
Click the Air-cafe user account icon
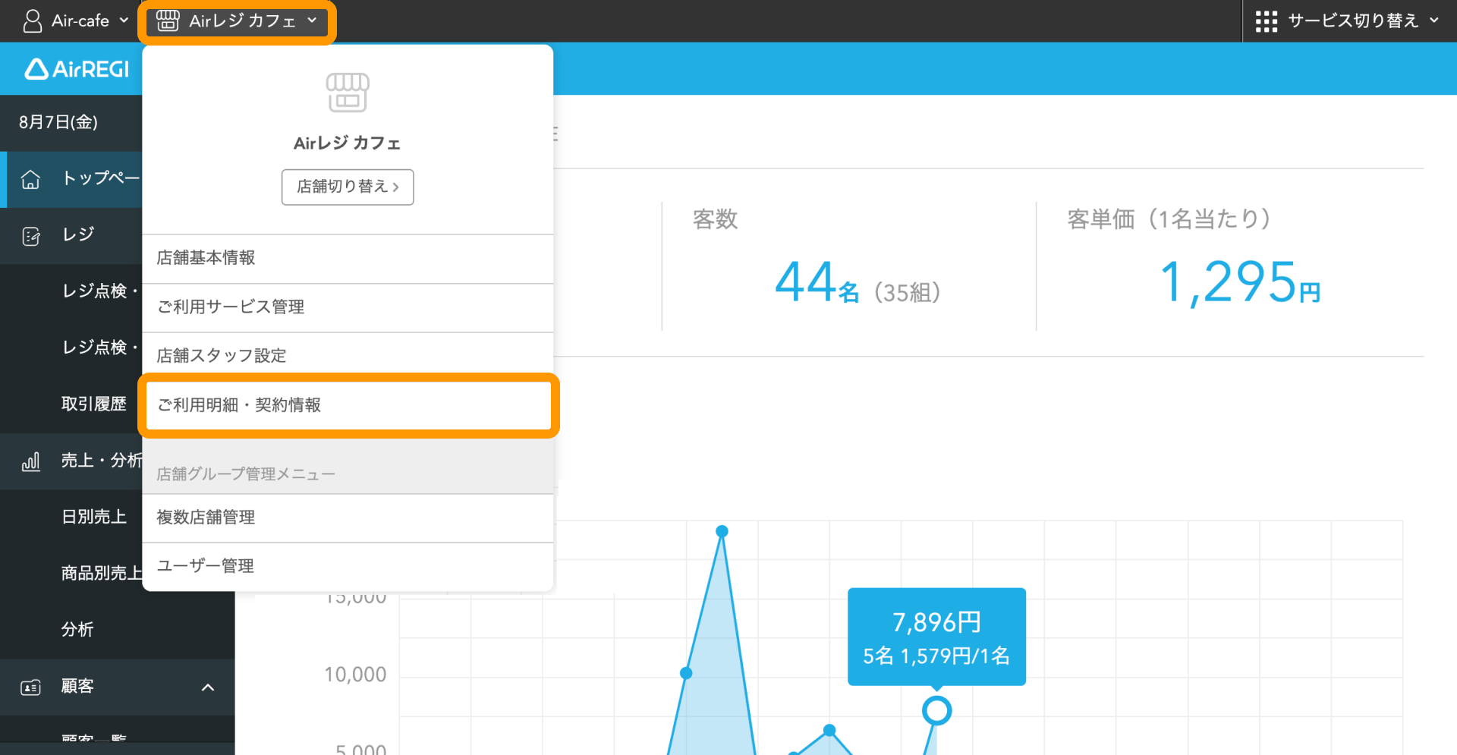point(33,21)
